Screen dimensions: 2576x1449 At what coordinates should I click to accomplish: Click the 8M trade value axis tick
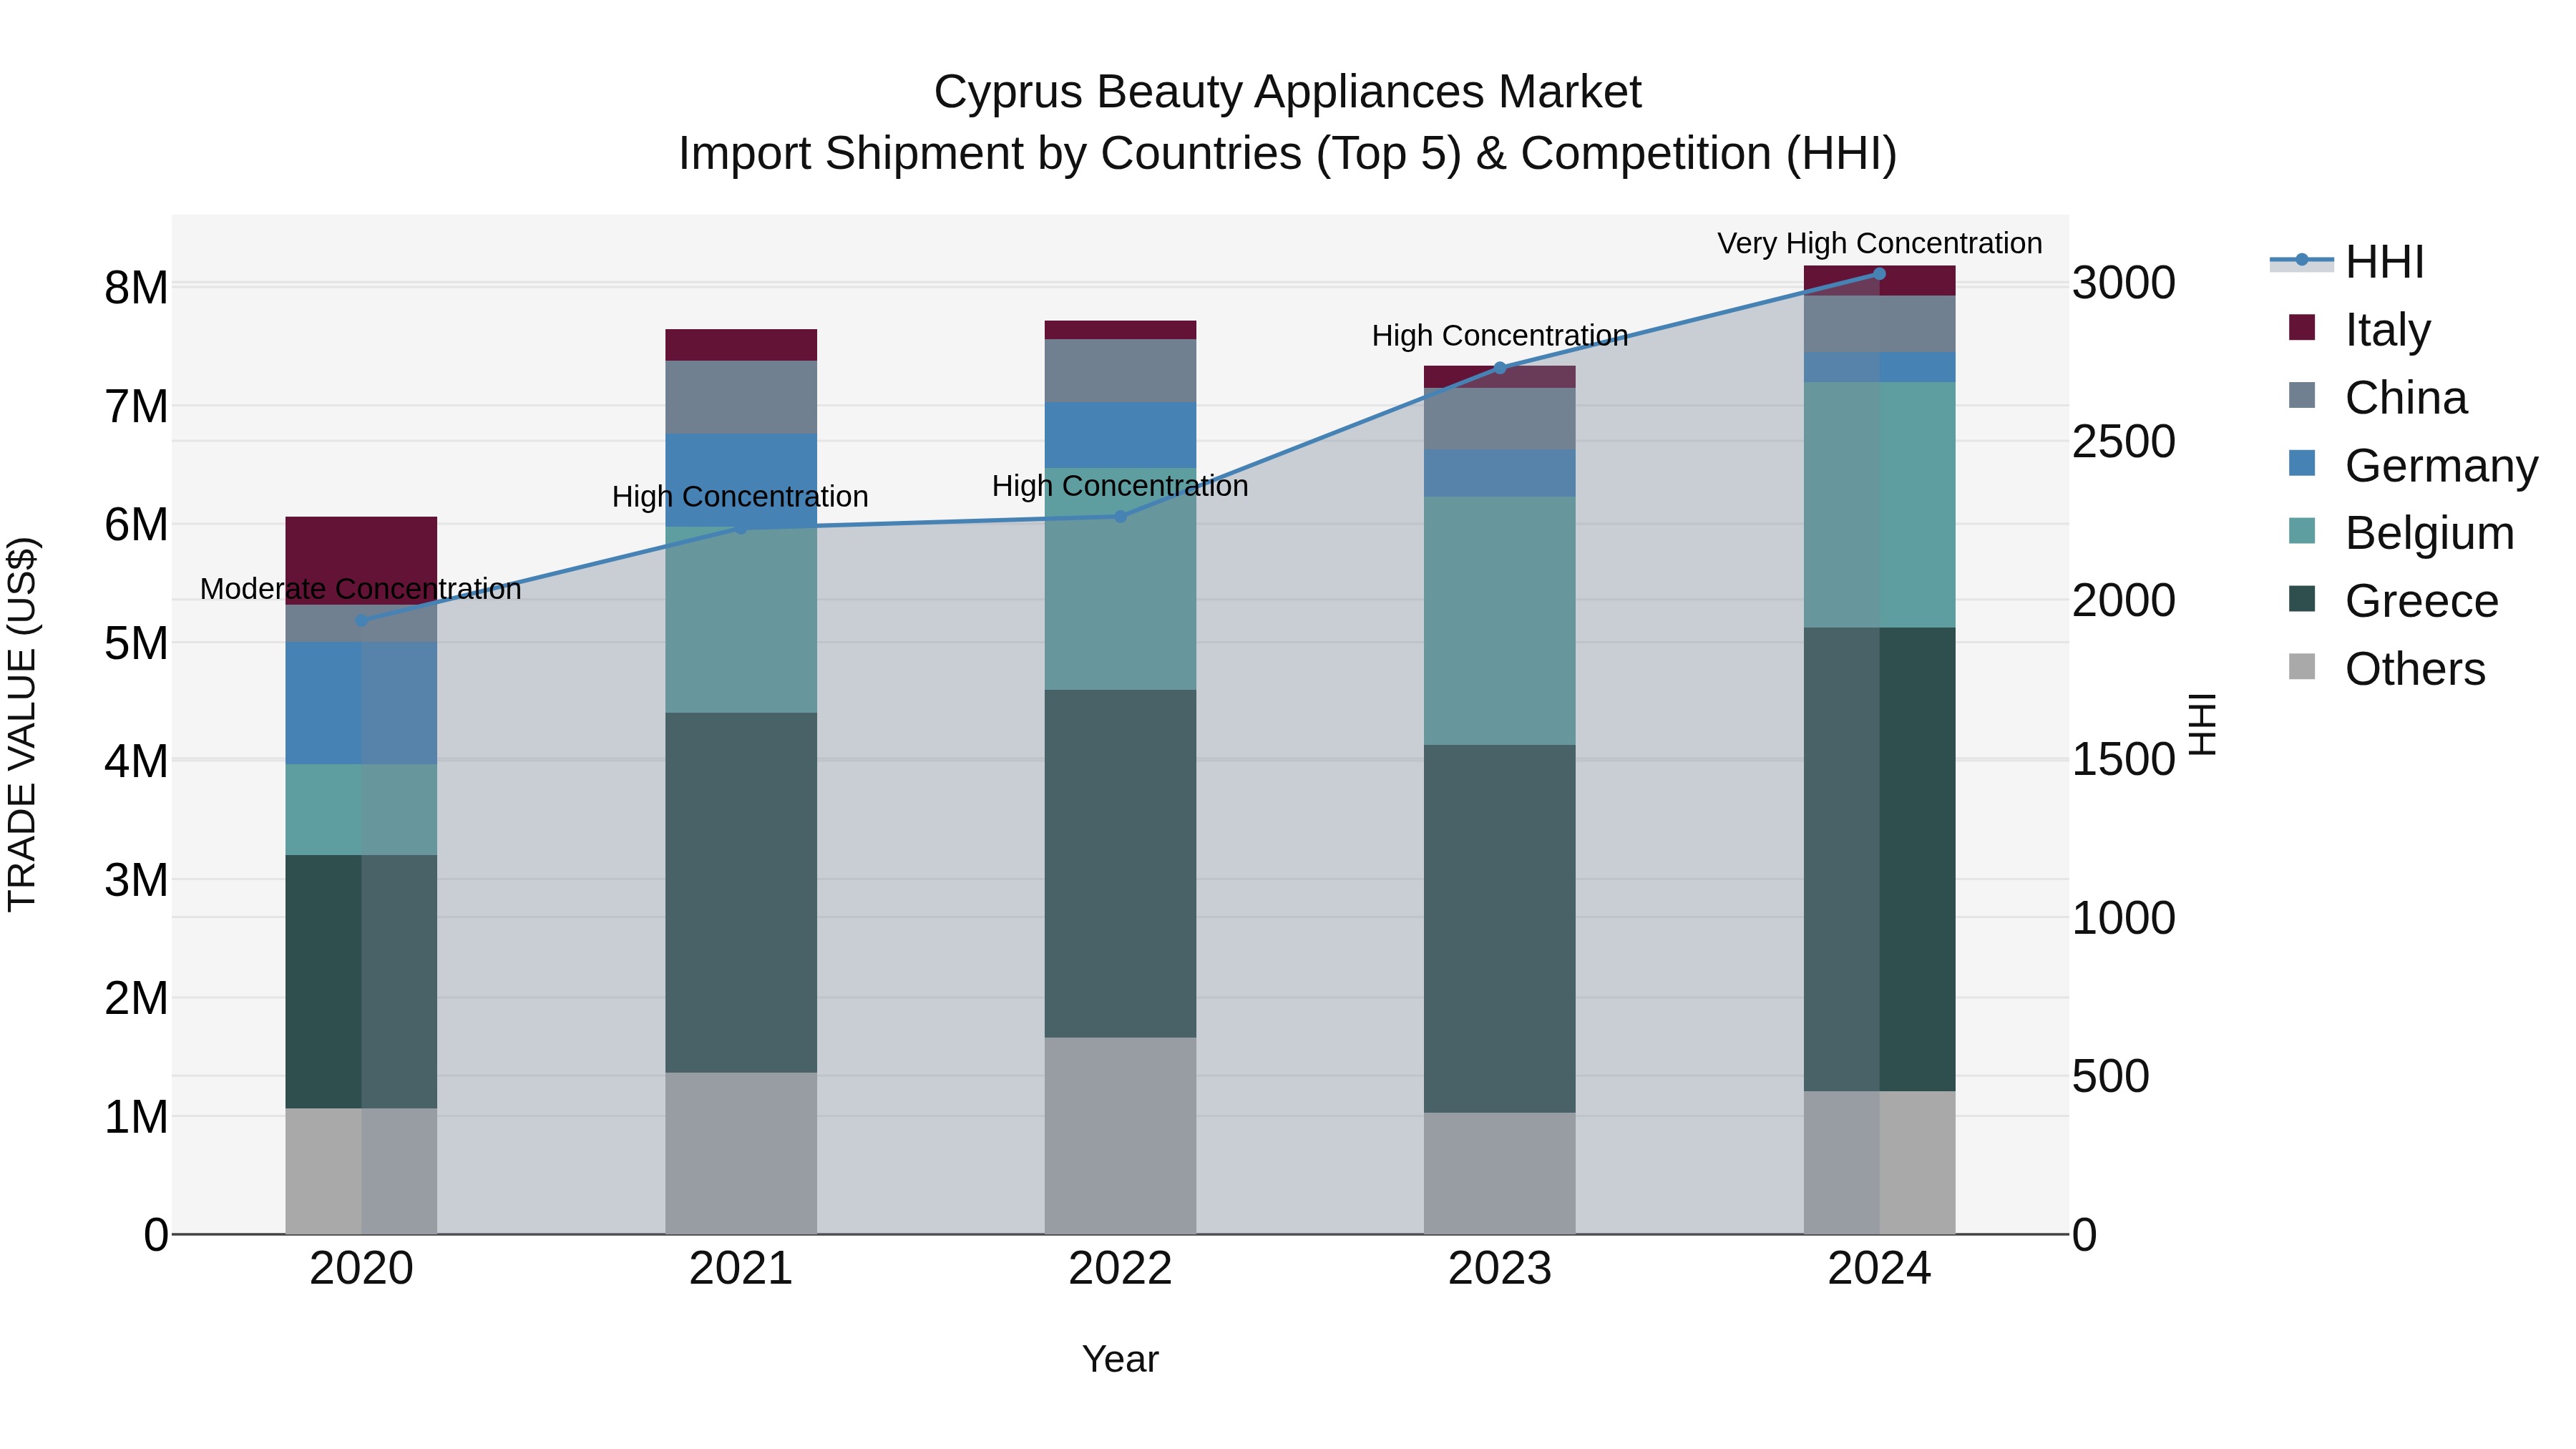(x=136, y=288)
